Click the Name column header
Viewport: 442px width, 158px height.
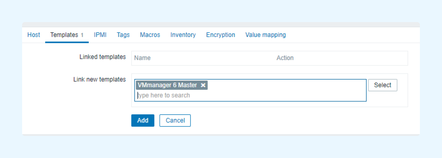(x=142, y=58)
